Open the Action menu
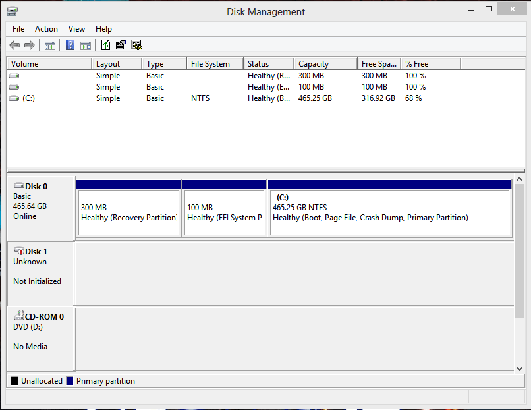The image size is (531, 410). tap(46, 29)
